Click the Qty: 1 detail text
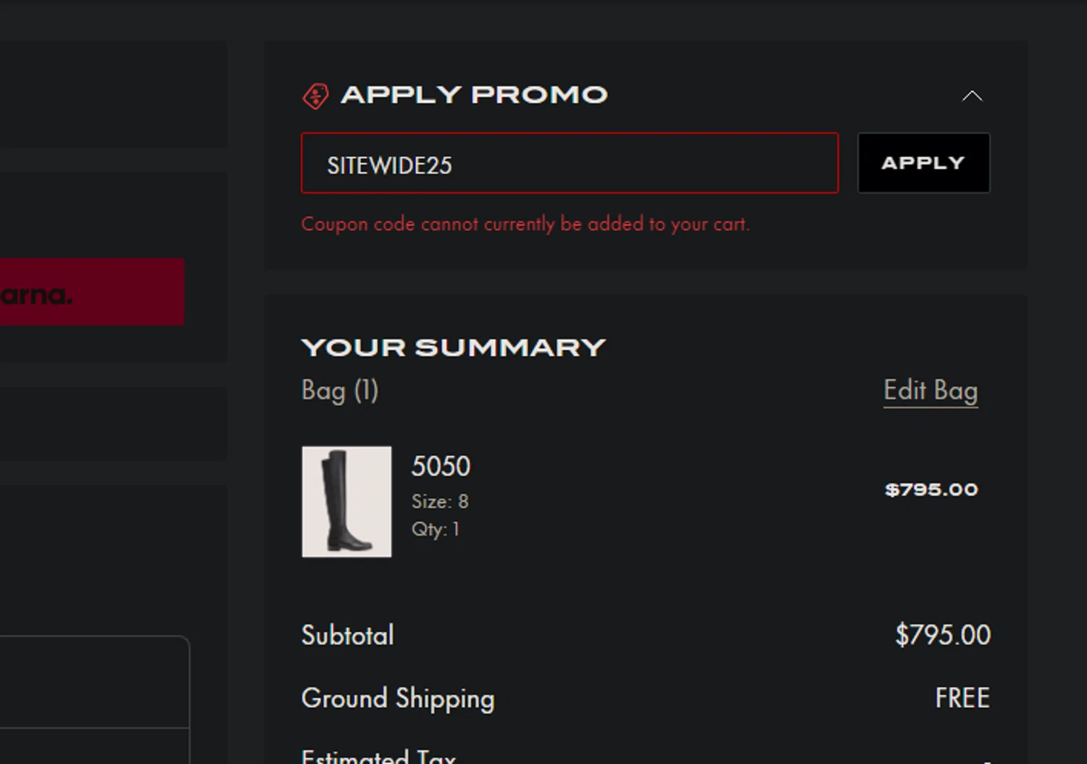This screenshot has height=764, width=1087. click(436, 529)
